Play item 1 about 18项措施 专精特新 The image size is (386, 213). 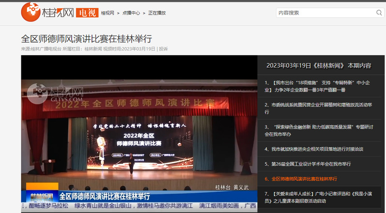319,86
